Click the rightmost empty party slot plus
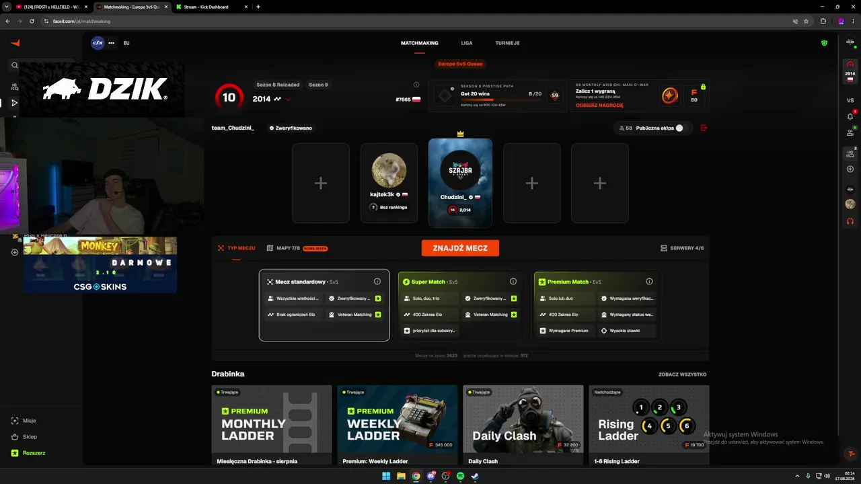 tap(600, 183)
